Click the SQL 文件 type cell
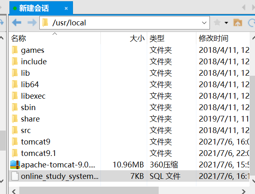Viewport: 255px width, 194px height. point(165,176)
